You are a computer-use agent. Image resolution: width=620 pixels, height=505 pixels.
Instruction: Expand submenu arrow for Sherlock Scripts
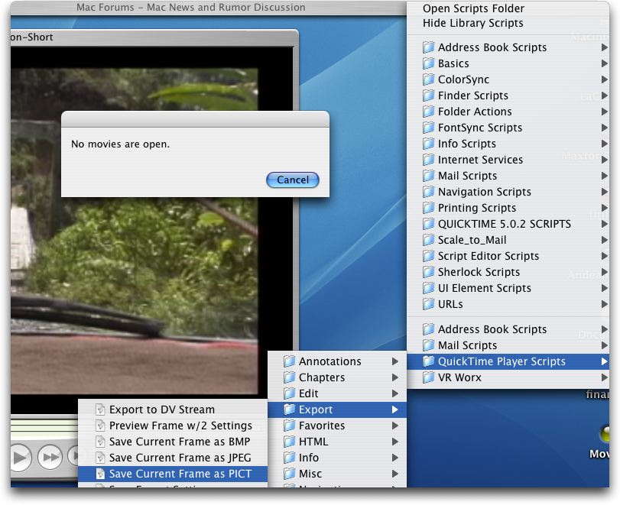coord(604,272)
